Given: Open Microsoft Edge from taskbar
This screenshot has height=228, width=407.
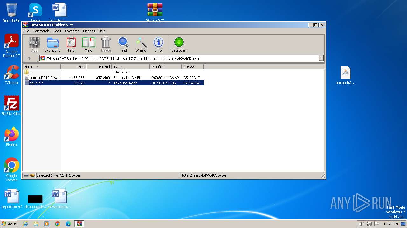Looking at the screenshot, I should click(x=68, y=224).
